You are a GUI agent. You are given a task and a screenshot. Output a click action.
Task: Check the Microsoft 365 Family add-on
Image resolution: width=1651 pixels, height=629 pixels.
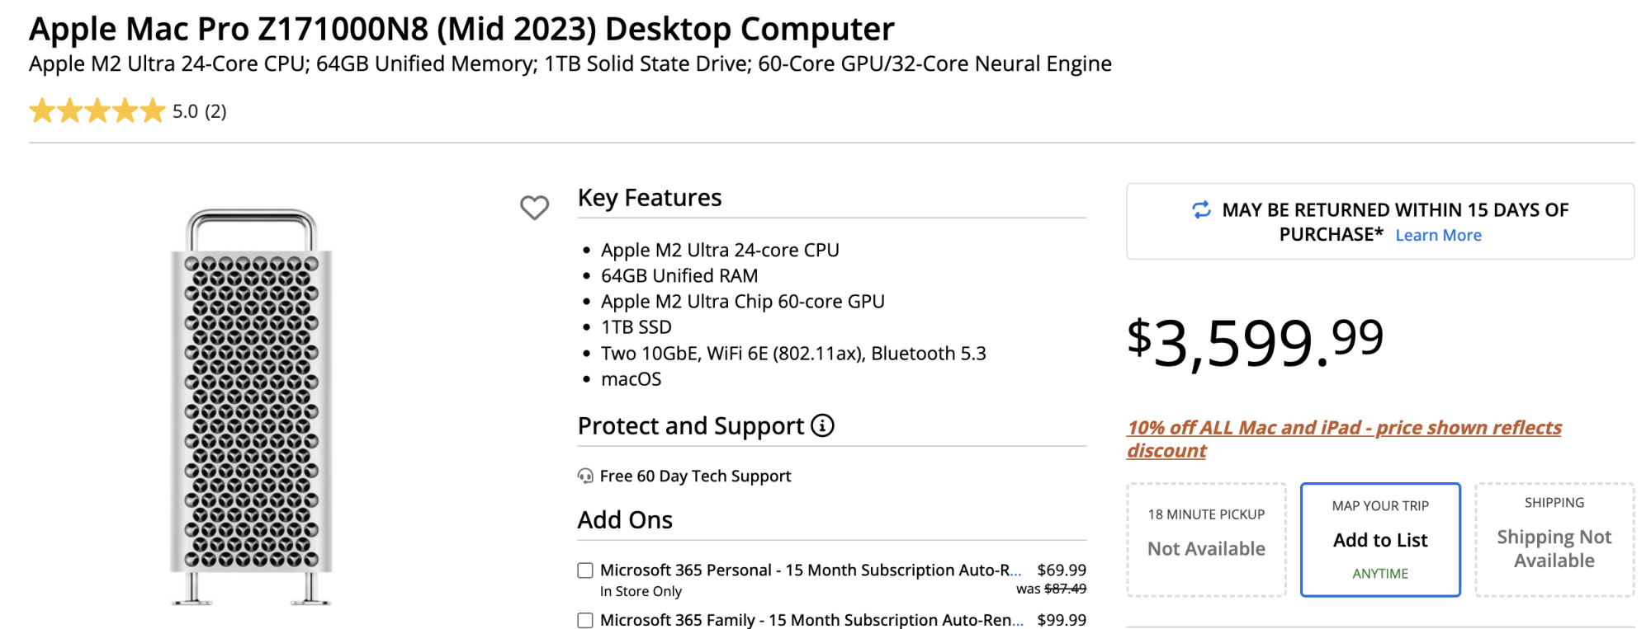click(x=585, y=620)
